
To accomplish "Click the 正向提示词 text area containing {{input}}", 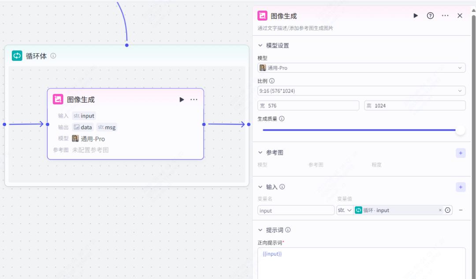I will [361, 260].
